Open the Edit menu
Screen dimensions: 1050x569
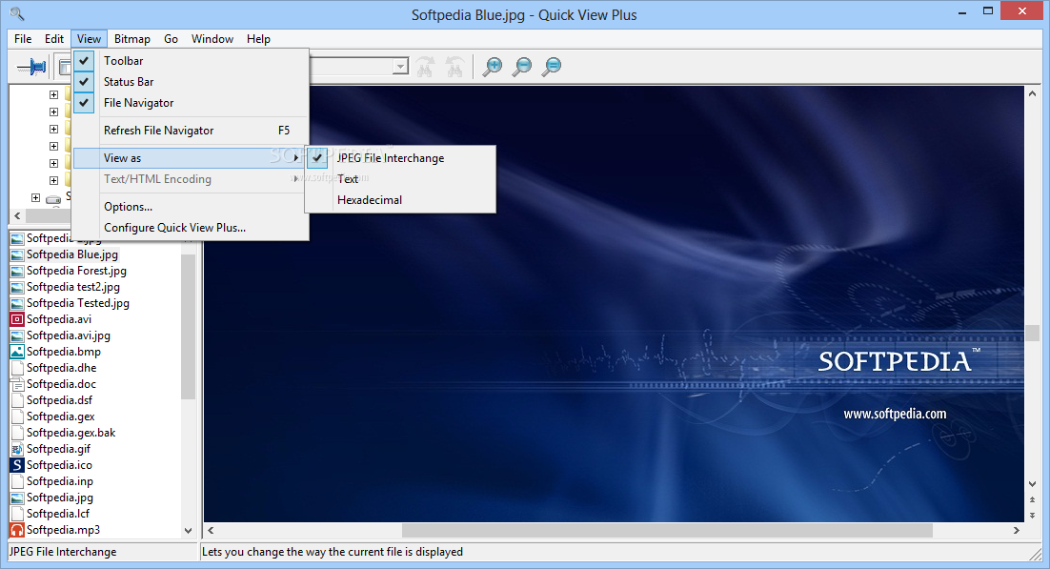pyautogui.click(x=54, y=39)
